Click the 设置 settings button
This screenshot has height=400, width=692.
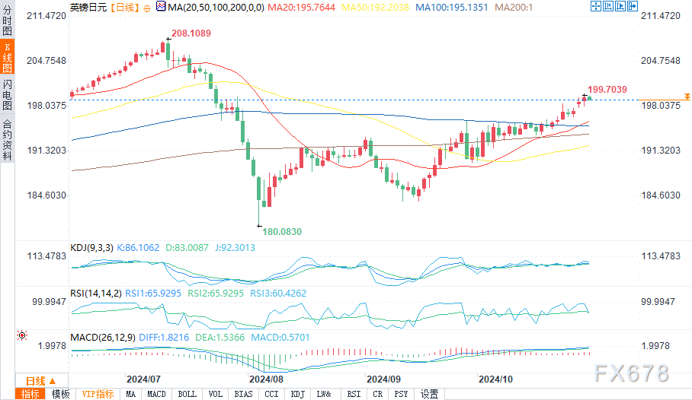click(x=430, y=394)
